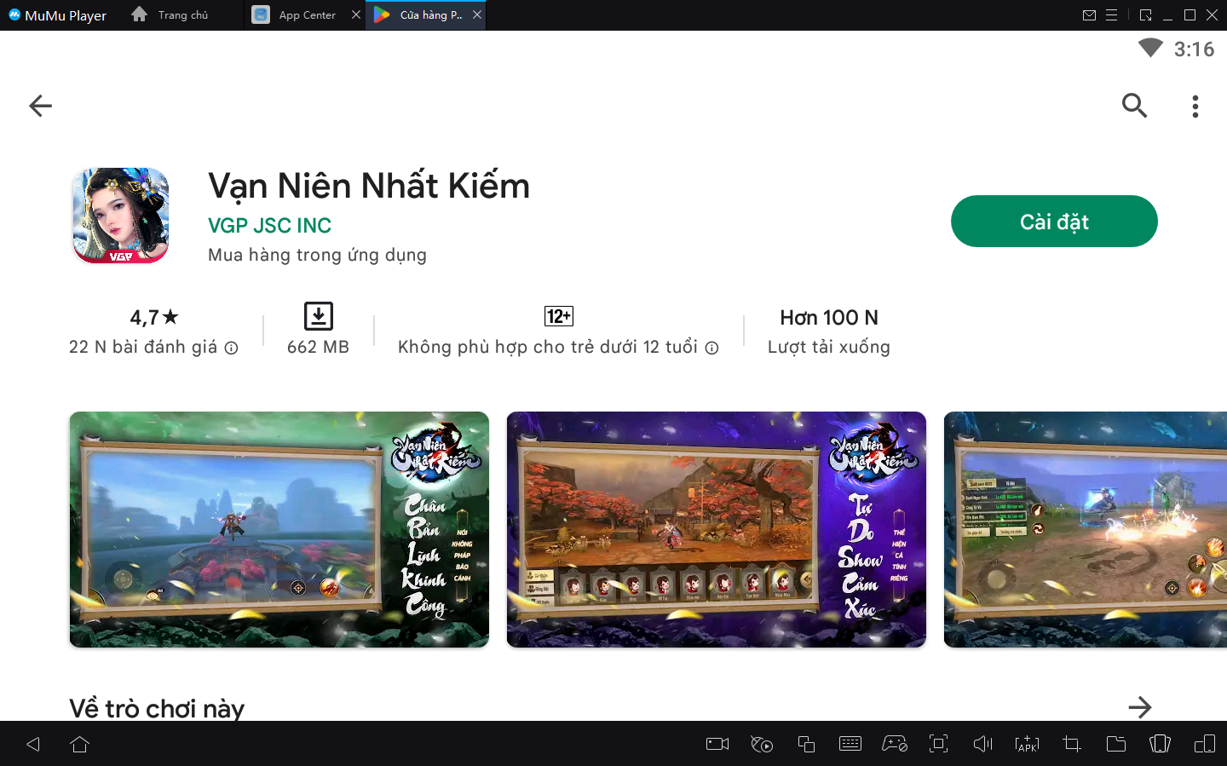Image resolution: width=1227 pixels, height=766 pixels.
Task: Switch to the App Center tab
Action: pos(306,15)
